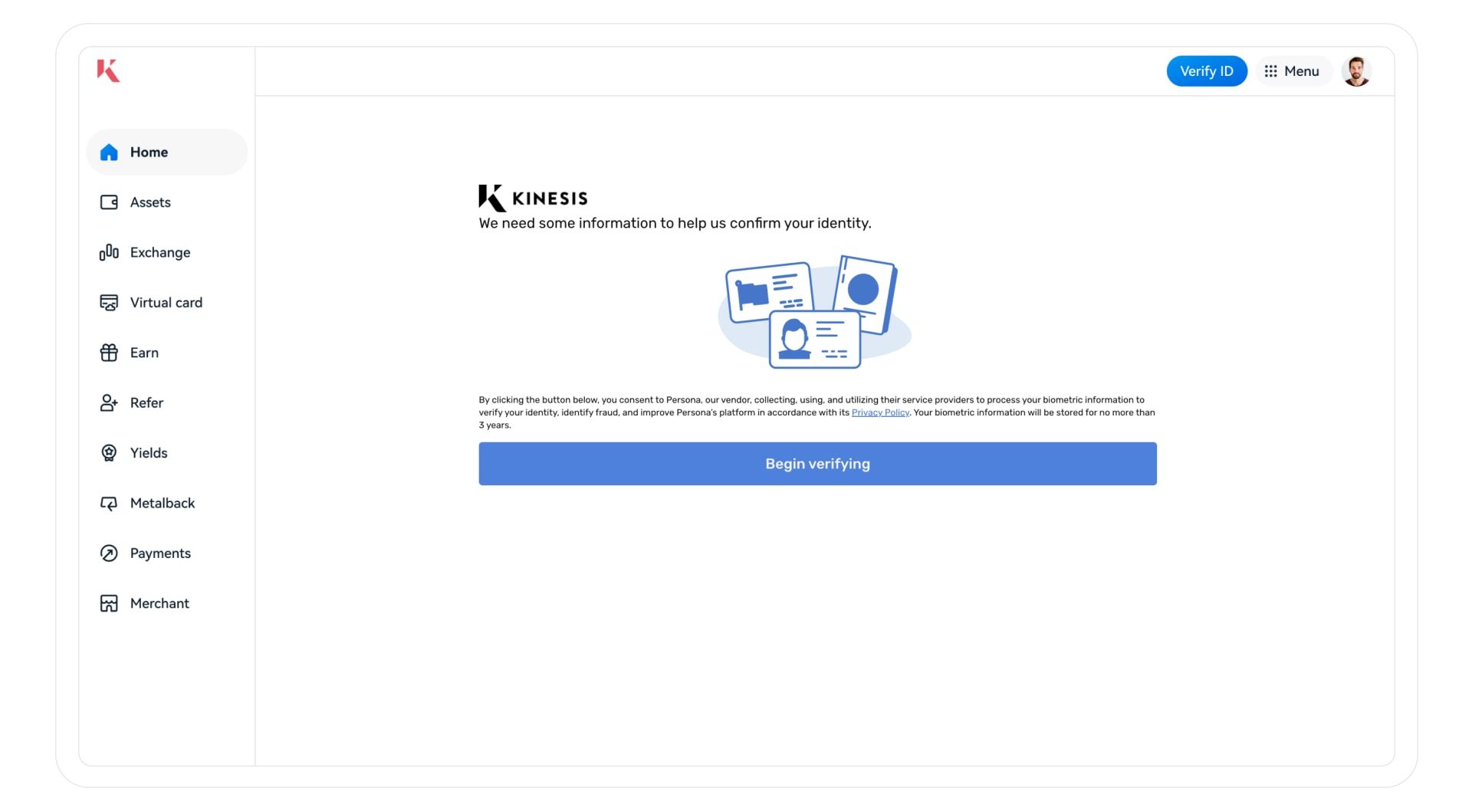Image resolution: width=1472 pixels, height=811 pixels.
Task: Click the Virtual card icon
Action: [109, 303]
